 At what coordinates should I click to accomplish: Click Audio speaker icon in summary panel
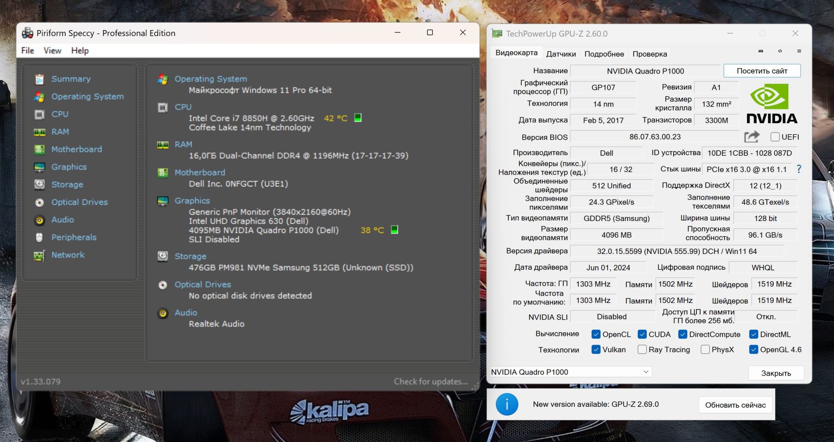163,313
